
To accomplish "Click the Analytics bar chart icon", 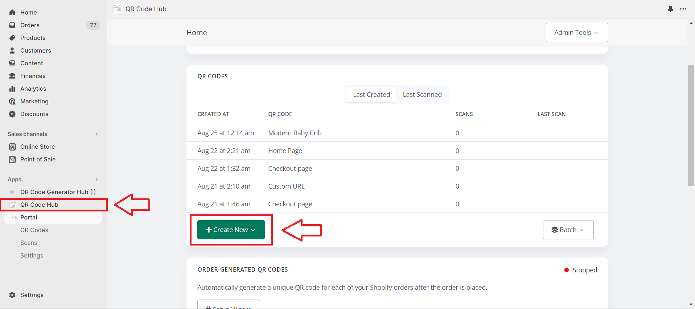I will point(12,88).
